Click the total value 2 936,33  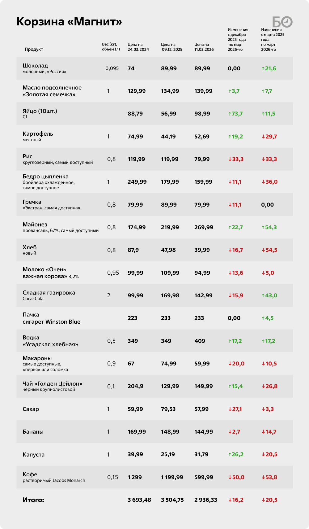click(206, 500)
